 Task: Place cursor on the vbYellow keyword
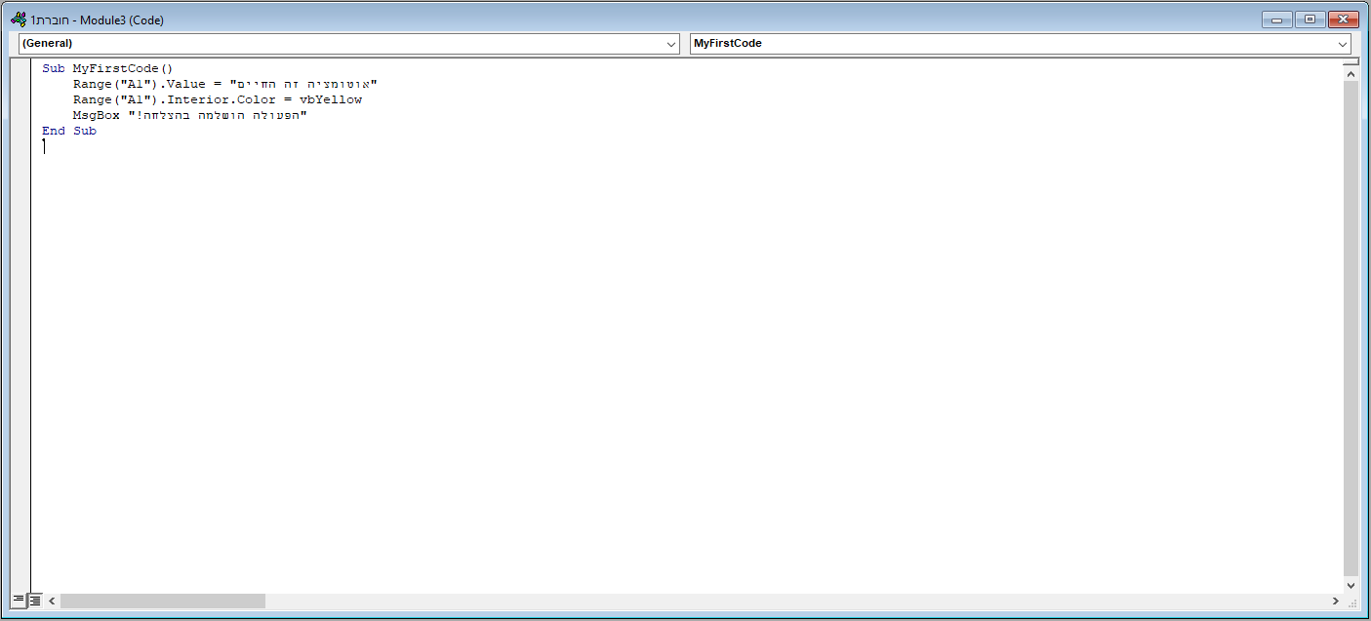pyautogui.click(x=331, y=99)
